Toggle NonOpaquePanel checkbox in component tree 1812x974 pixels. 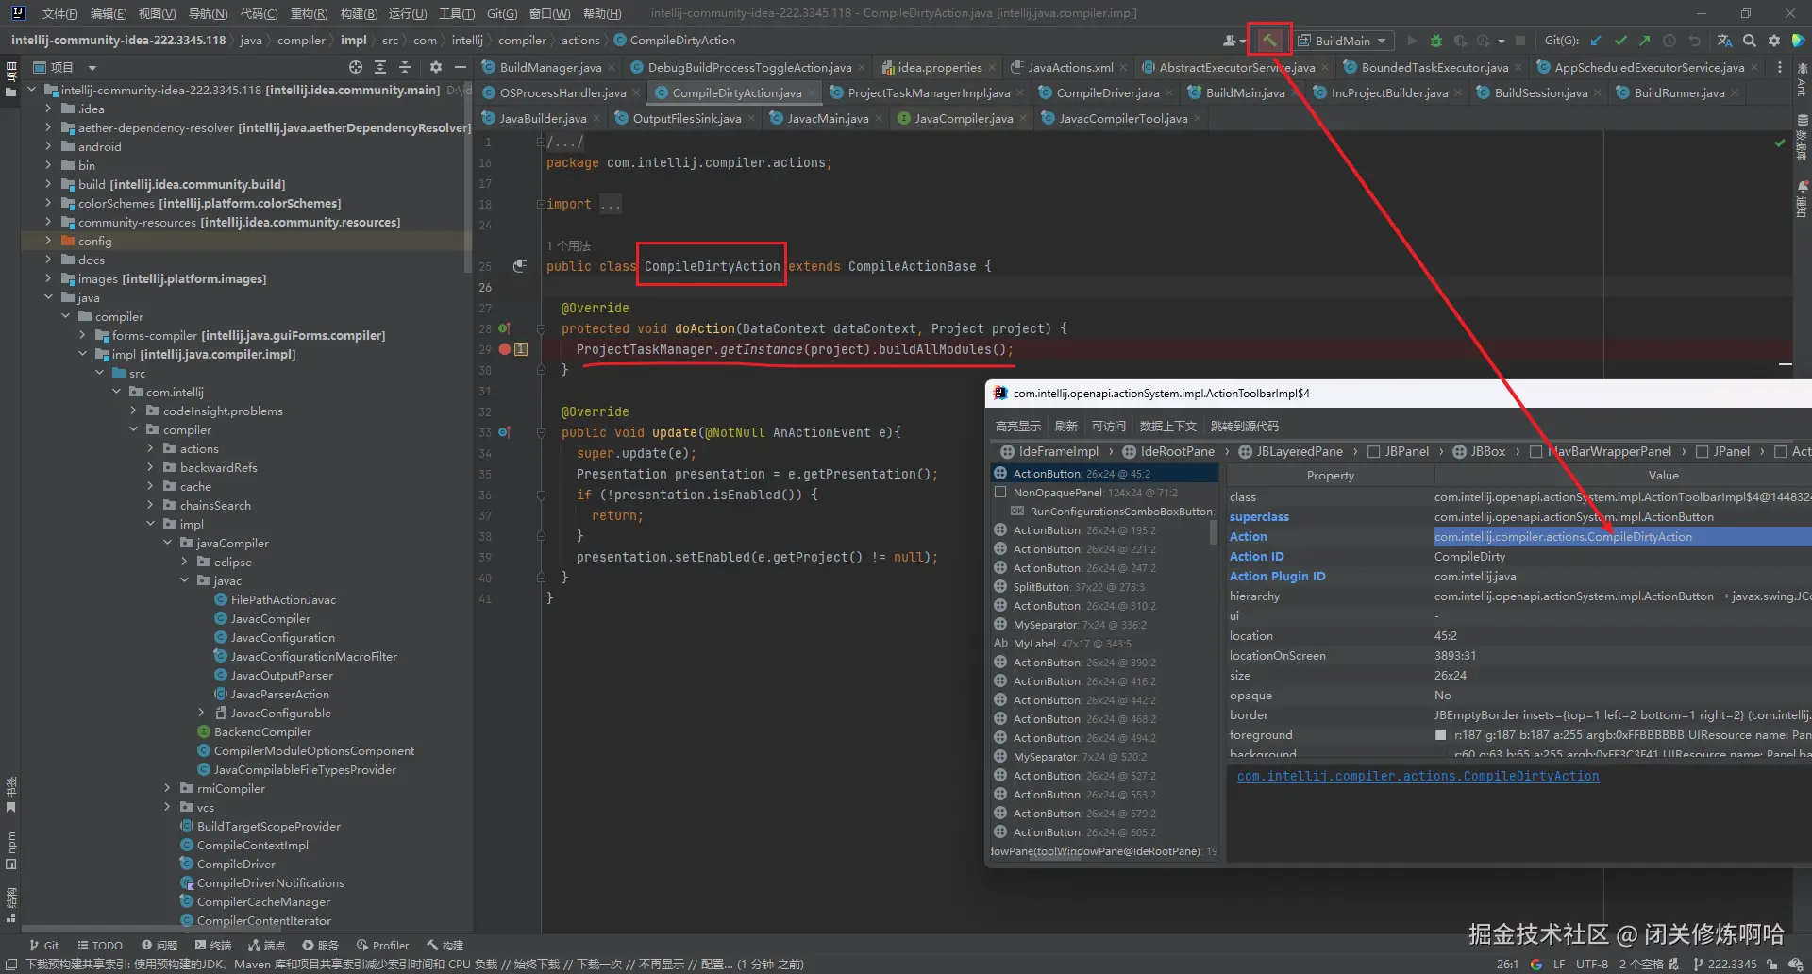1000,493
